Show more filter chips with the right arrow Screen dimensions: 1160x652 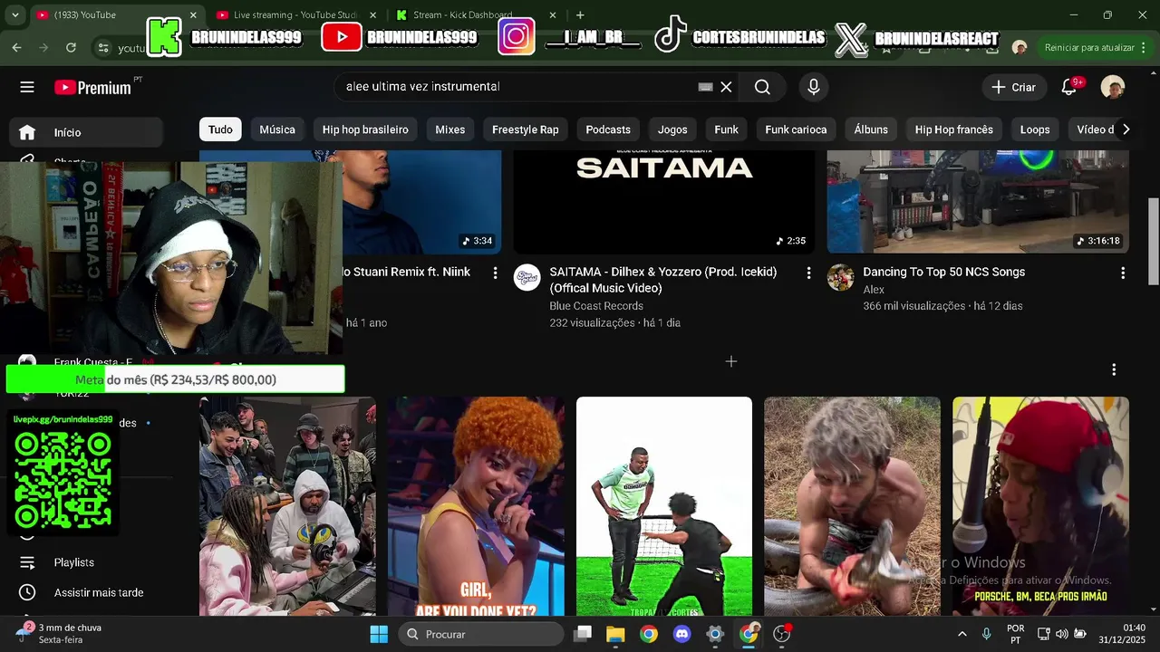click(1126, 129)
